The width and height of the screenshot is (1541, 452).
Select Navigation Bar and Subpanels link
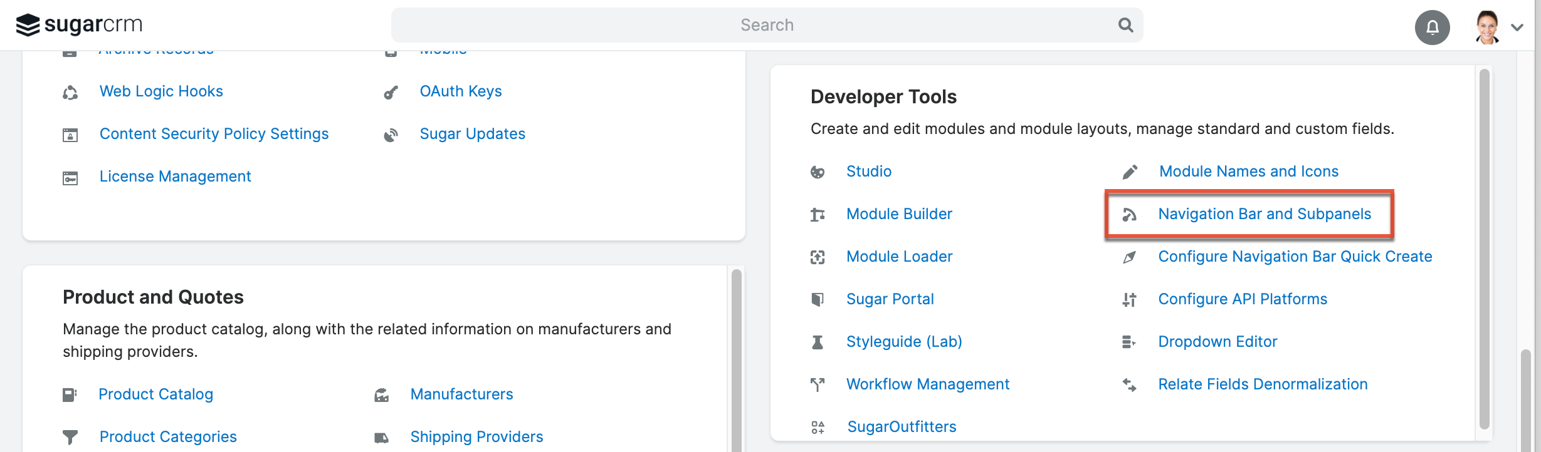1265,214
